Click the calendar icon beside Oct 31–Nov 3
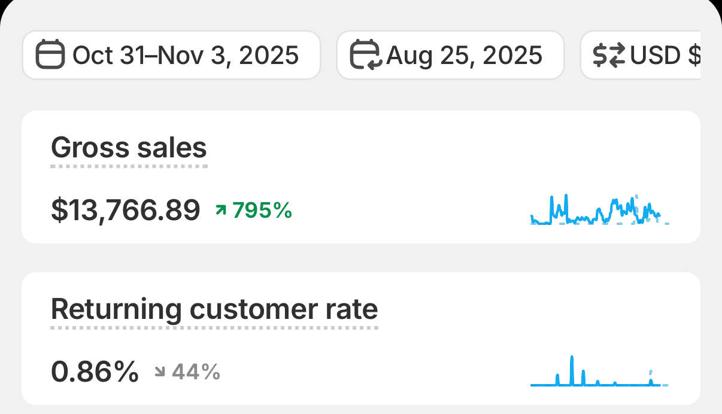This screenshot has width=722, height=414. point(50,55)
